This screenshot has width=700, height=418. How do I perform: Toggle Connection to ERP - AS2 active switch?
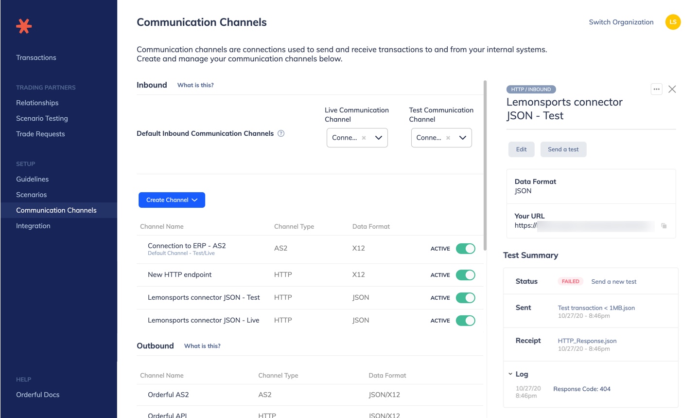465,249
